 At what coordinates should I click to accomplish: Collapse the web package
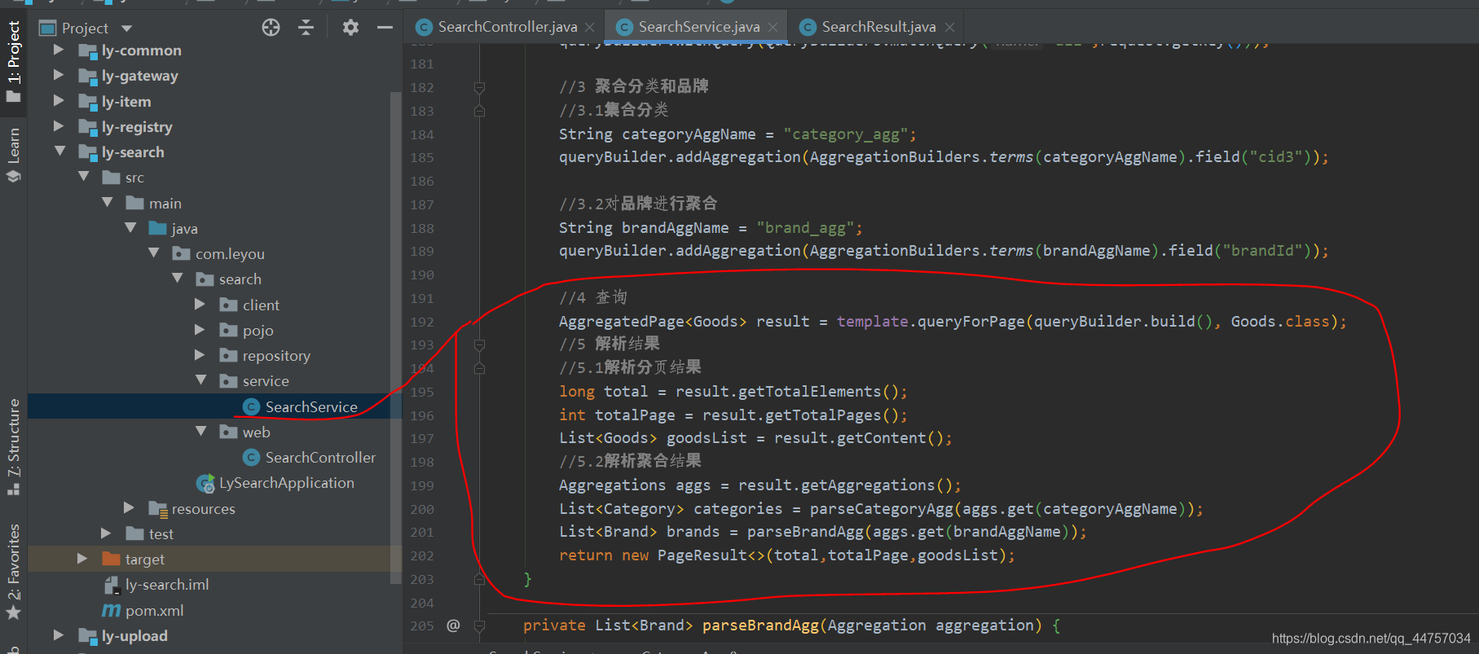201,432
